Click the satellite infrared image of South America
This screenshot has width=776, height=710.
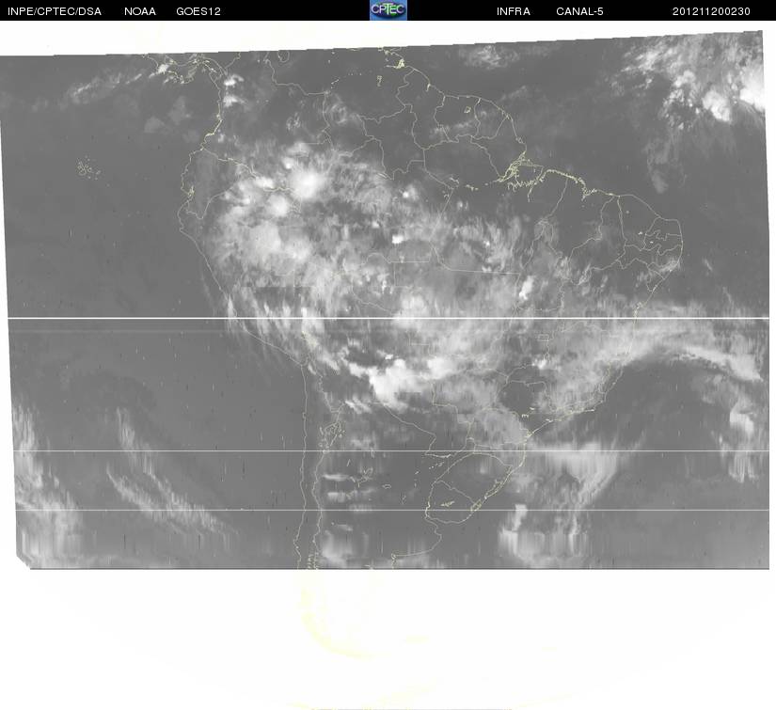pos(386,300)
